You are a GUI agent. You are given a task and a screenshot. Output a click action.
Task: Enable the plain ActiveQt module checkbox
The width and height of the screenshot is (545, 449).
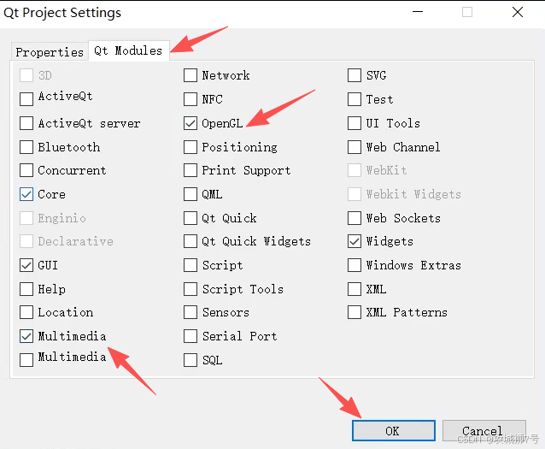click(x=26, y=99)
